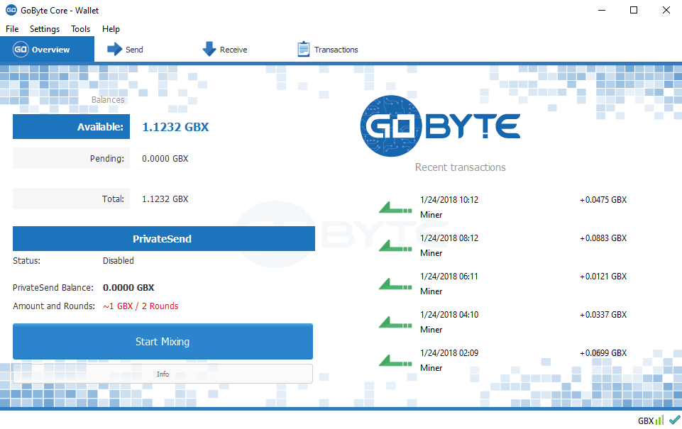682x429 pixels.
Task: Open the Help menu
Action: [x=111, y=29]
